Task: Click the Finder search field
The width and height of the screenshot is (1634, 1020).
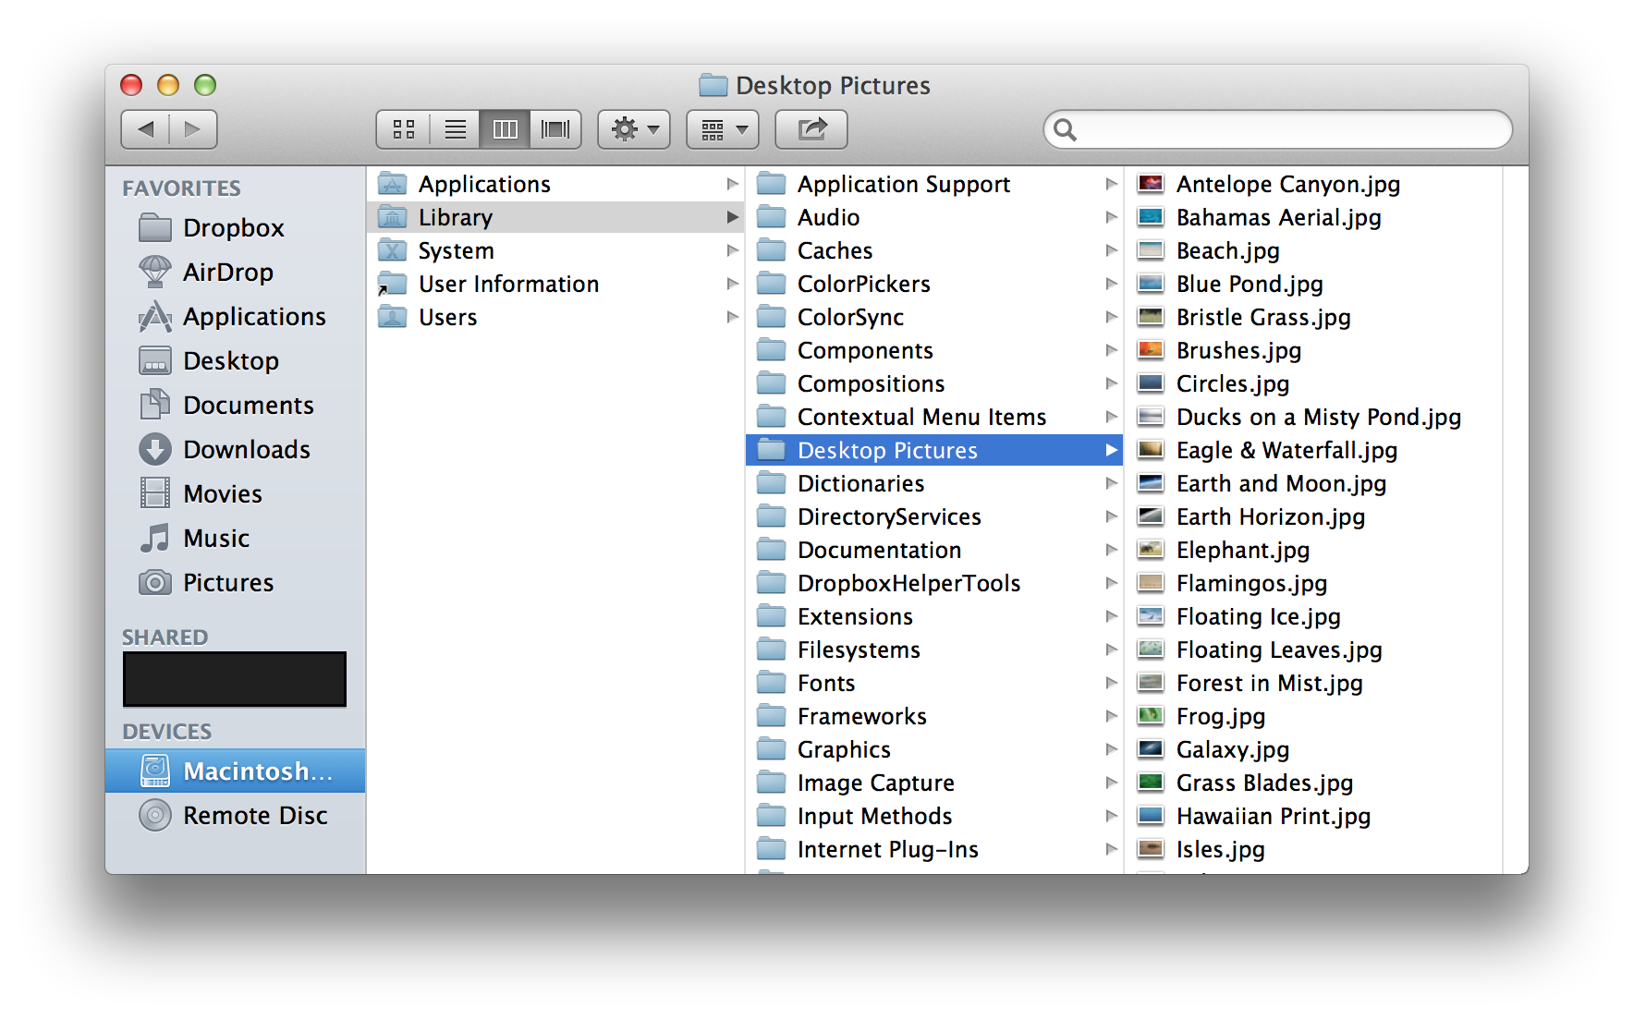Action: click(1278, 129)
